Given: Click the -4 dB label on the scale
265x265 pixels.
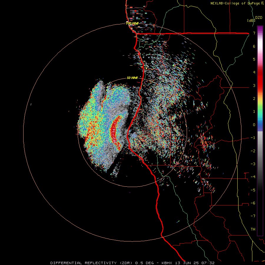Looking at the screenshot, I should (253, 177).
